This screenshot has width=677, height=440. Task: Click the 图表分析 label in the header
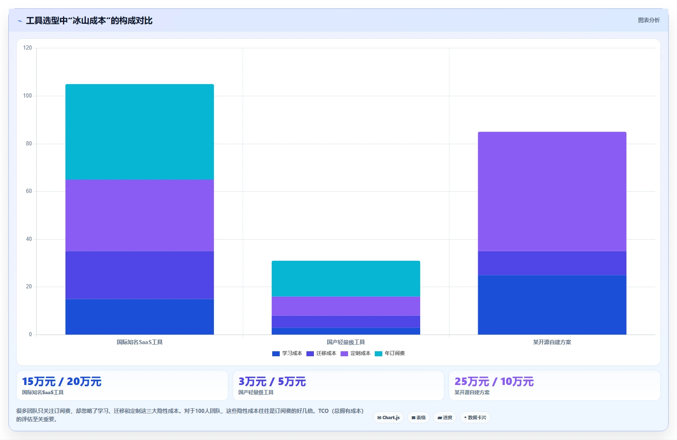(x=649, y=20)
